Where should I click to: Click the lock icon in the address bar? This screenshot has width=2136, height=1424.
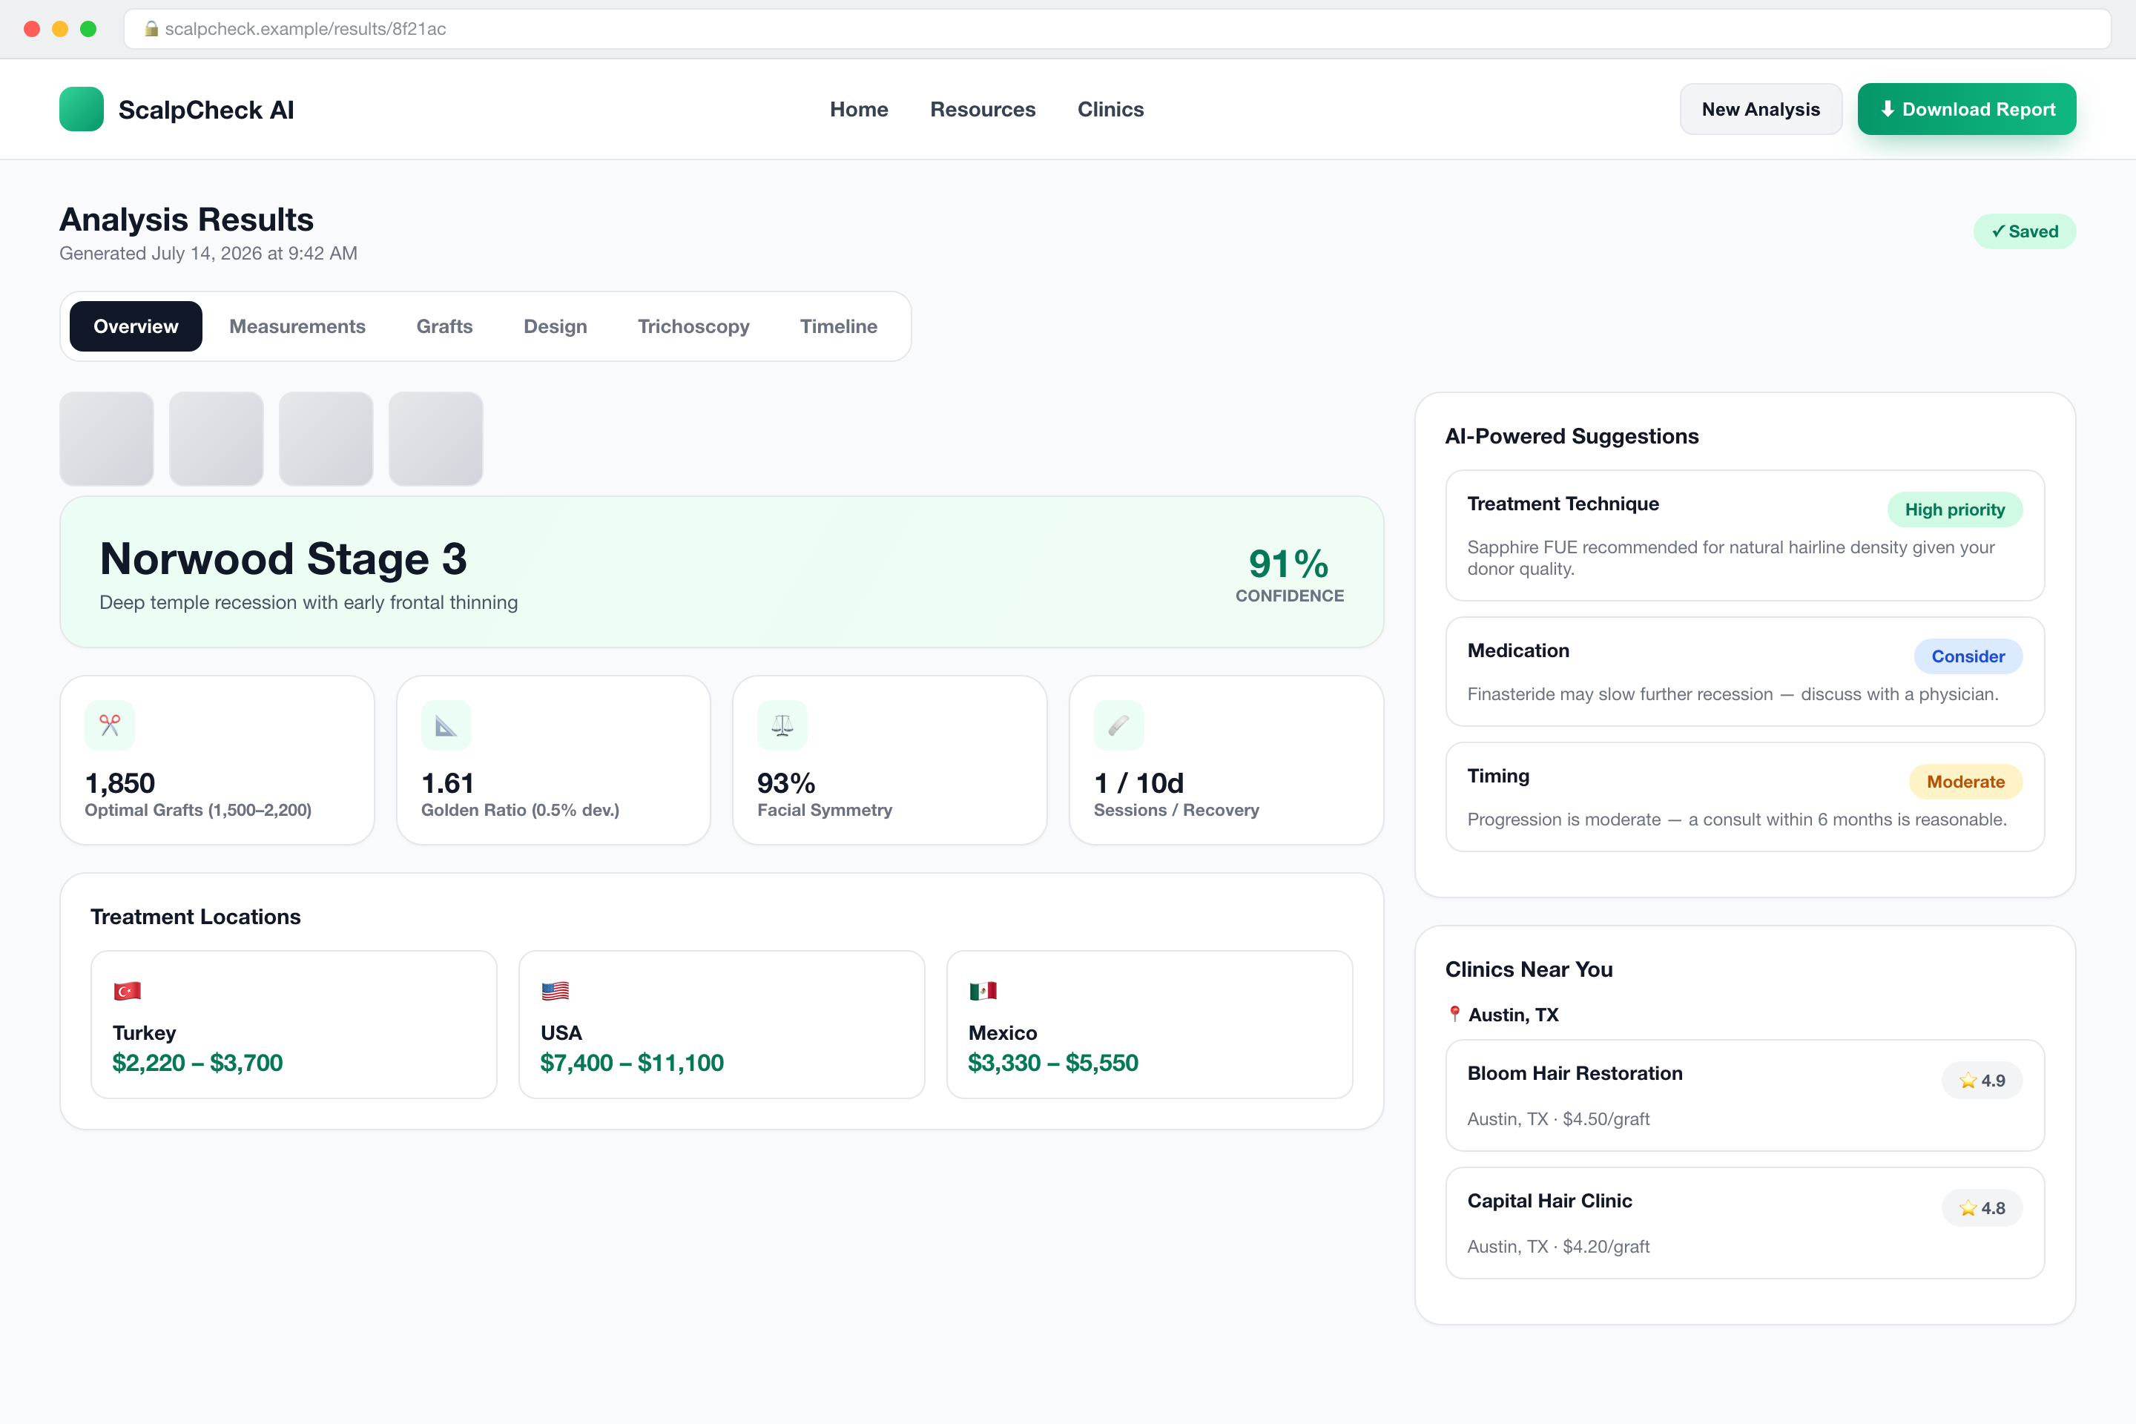(151, 29)
